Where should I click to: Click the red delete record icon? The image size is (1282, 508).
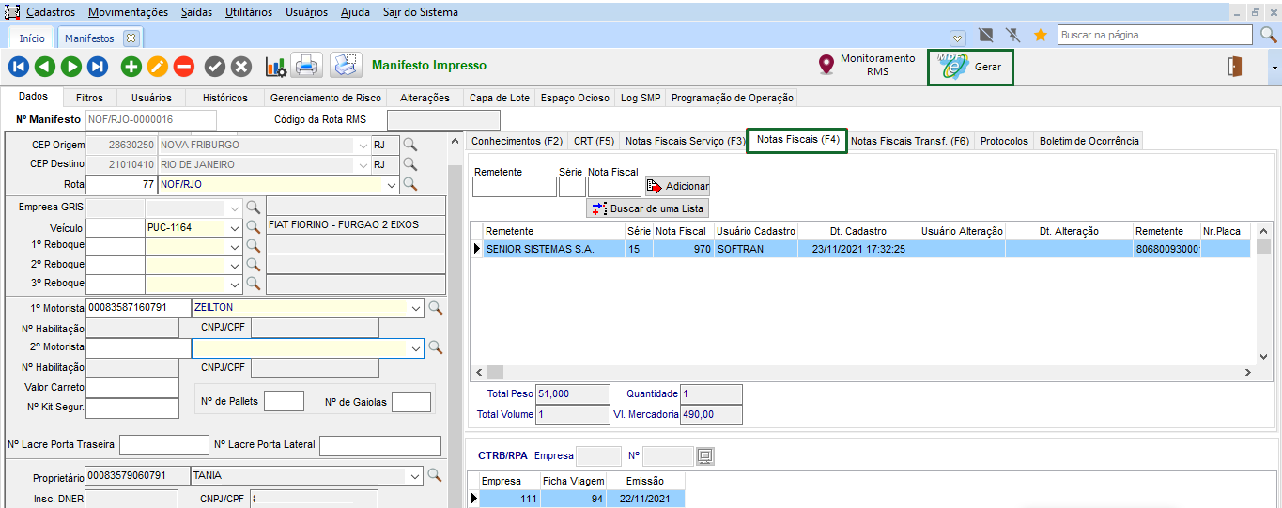pyautogui.click(x=184, y=67)
